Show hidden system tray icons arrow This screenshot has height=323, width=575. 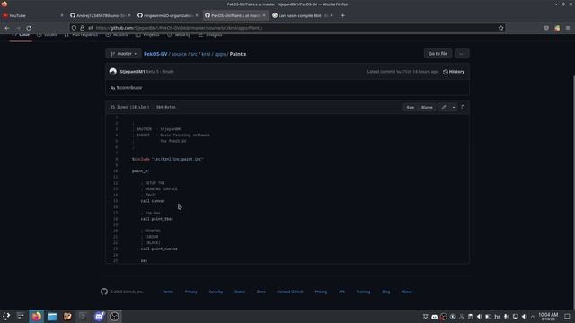(533, 317)
